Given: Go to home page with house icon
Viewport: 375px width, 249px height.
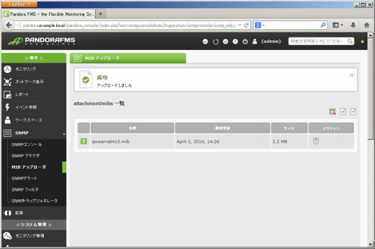Looking at the screenshot, I should click(367, 25).
